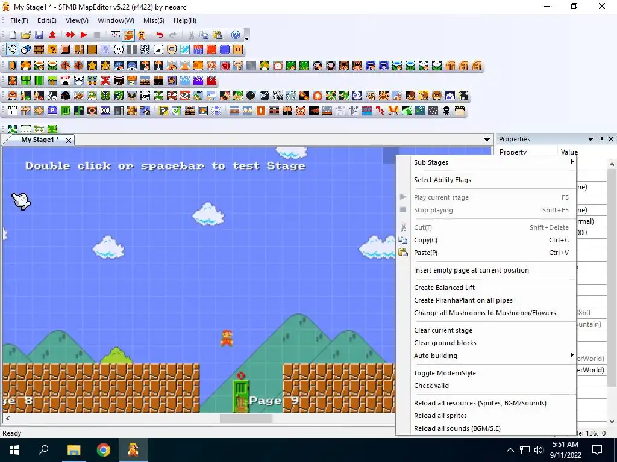The width and height of the screenshot is (617, 462).
Task: Select Clear current stage
Action: [486, 330]
